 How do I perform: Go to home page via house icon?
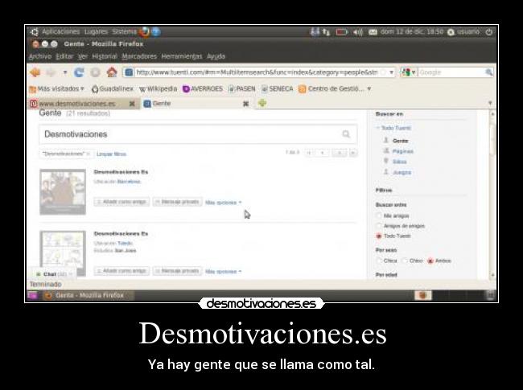[x=112, y=72]
